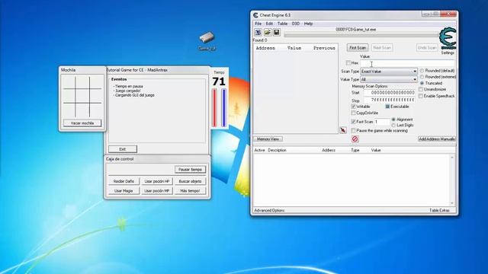The height and width of the screenshot is (274, 488).
Task: Open Advanced Options
Action: 269,210
